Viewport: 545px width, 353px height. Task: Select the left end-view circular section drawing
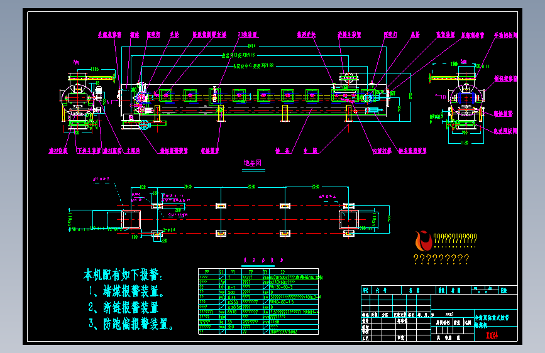pyautogui.click(x=77, y=99)
